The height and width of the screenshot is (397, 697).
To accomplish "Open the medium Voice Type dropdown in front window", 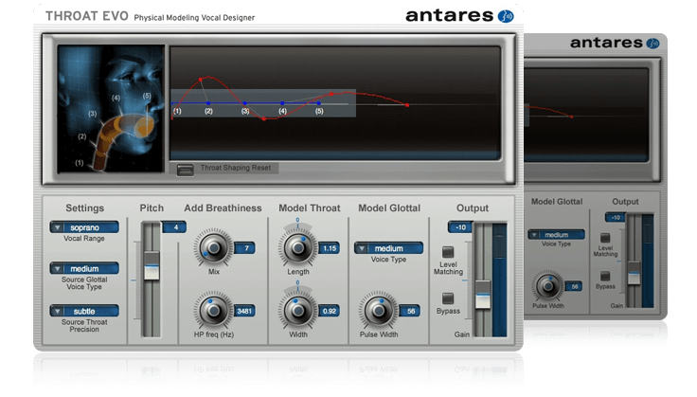I will click(x=388, y=248).
